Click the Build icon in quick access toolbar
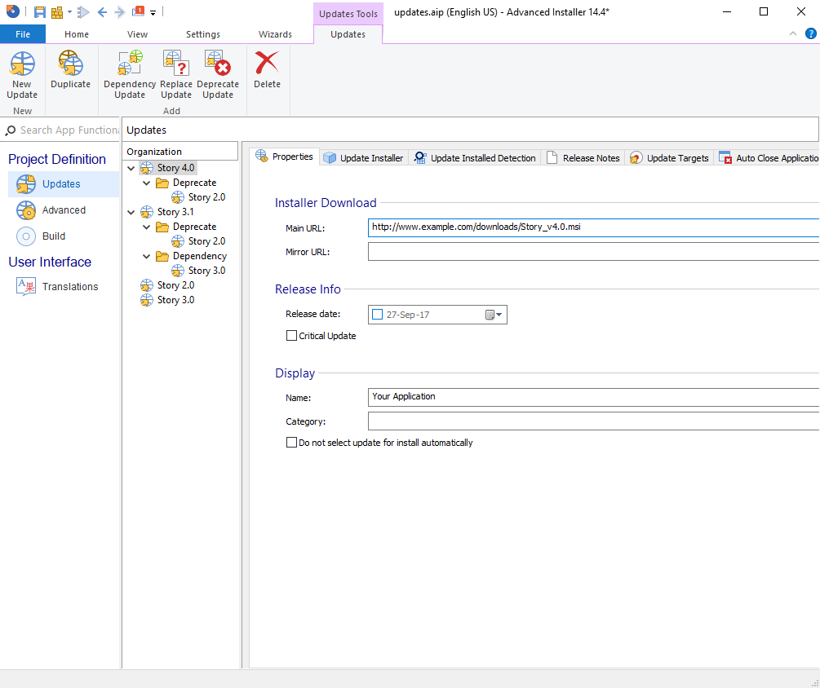The height and width of the screenshot is (688, 820). pos(57,12)
